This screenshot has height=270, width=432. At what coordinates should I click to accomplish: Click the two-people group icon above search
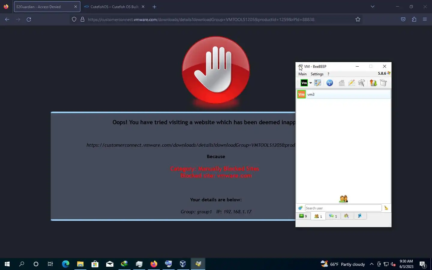(x=343, y=199)
